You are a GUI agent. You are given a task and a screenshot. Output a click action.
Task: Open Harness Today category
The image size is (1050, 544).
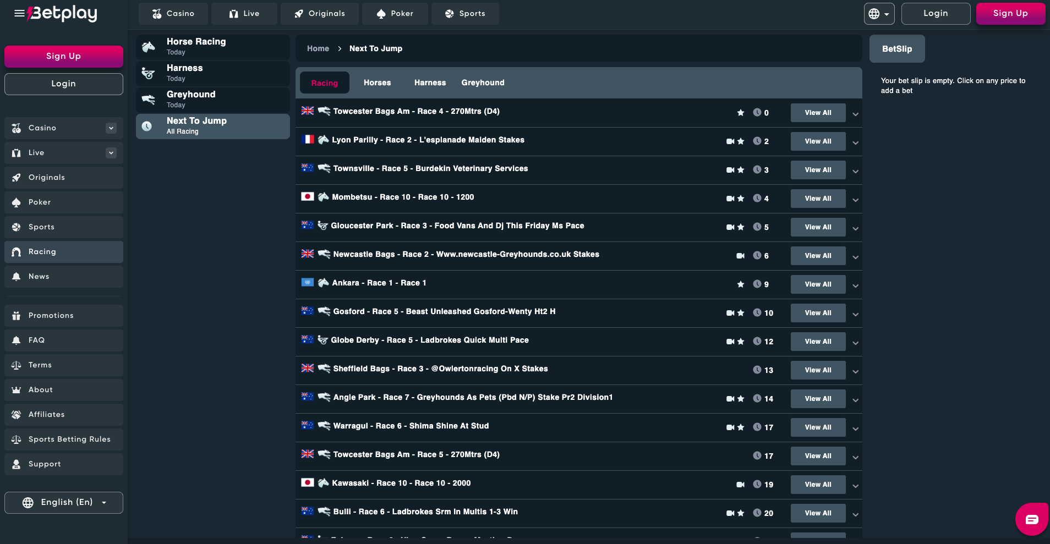213,73
